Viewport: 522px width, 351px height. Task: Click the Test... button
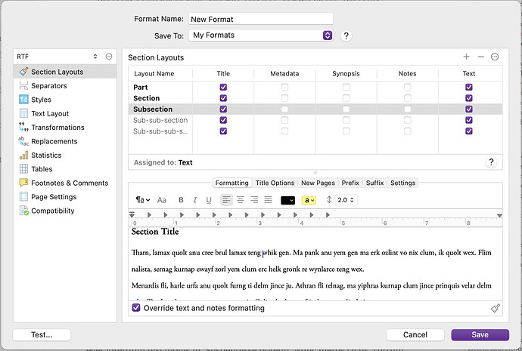(x=42, y=334)
